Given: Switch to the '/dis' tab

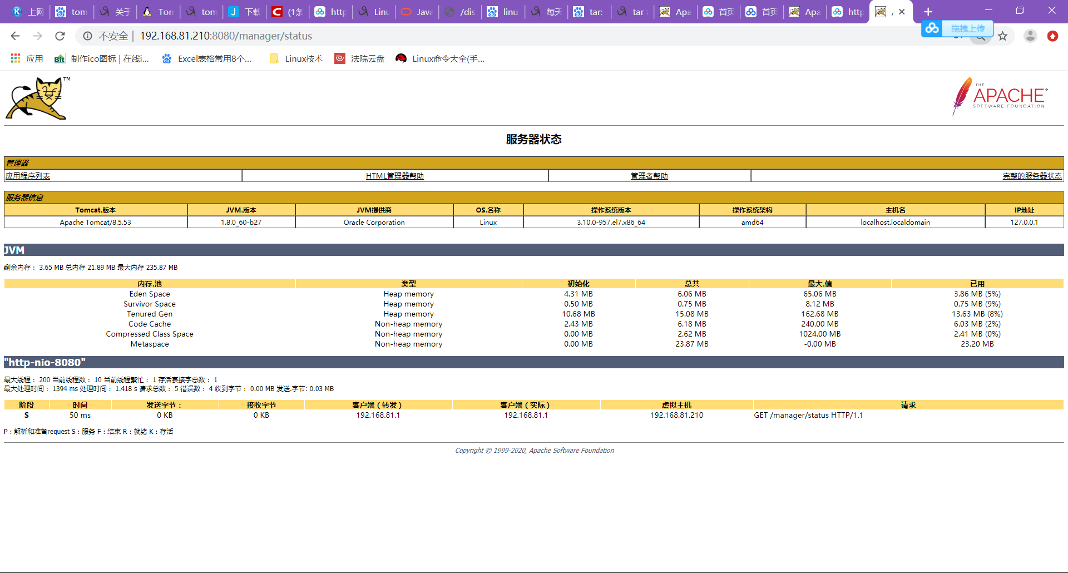Looking at the screenshot, I should (x=461, y=12).
